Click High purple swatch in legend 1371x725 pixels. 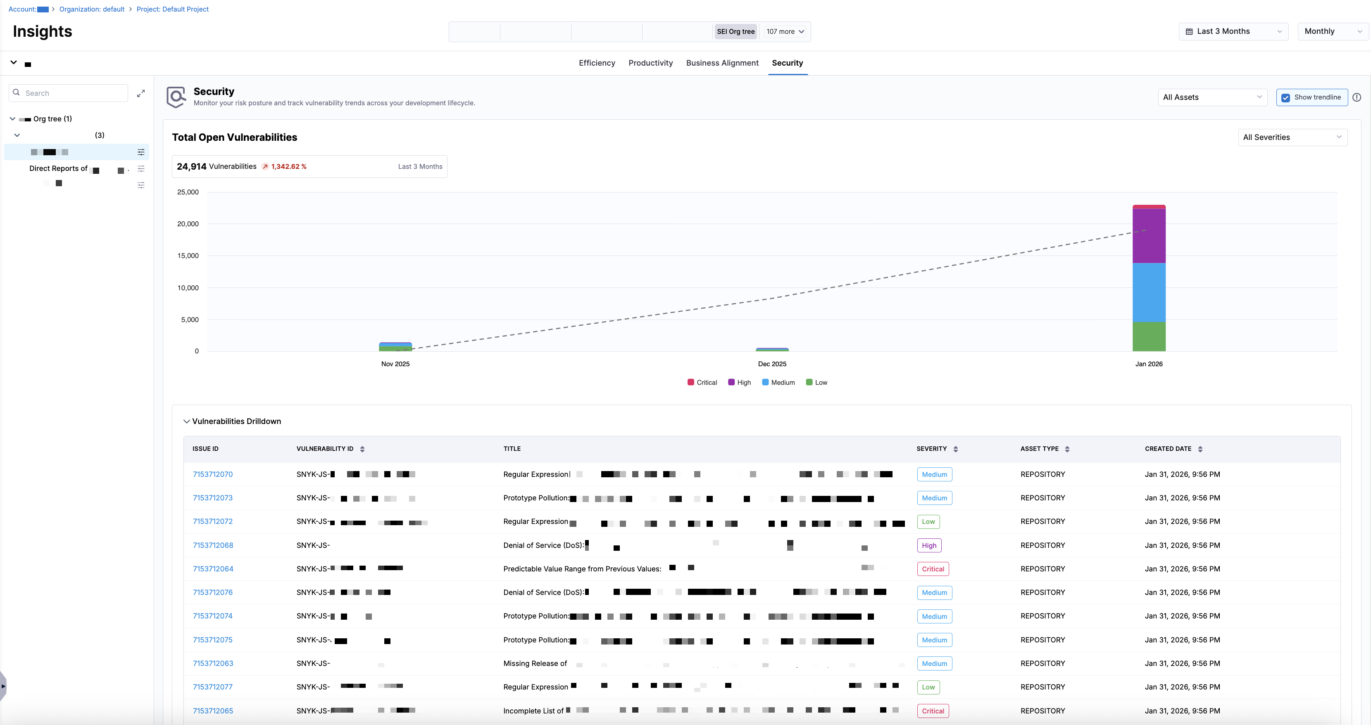click(731, 382)
